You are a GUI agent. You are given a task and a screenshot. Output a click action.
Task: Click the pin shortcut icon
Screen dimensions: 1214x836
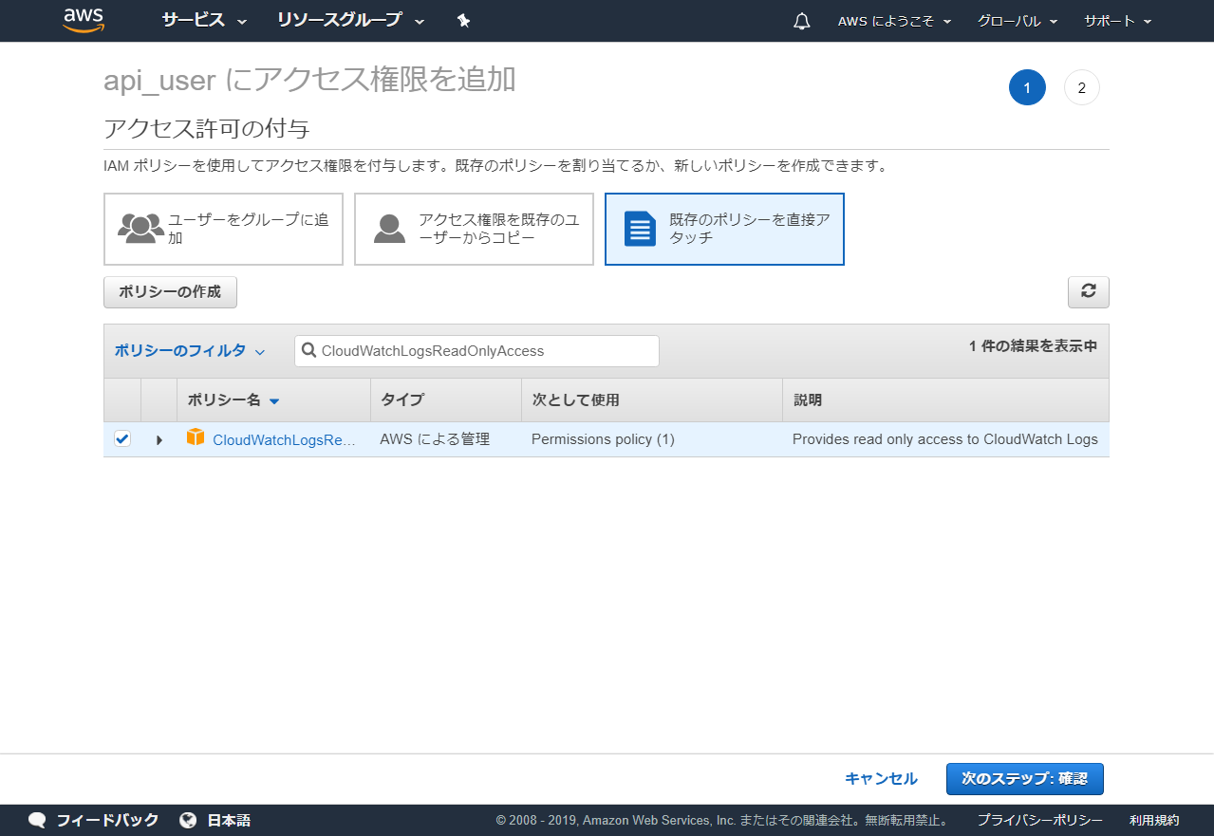pyautogui.click(x=463, y=20)
